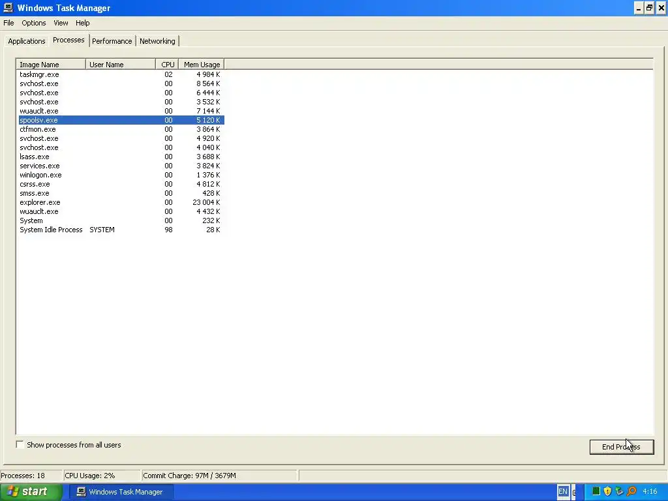
Task: Select the System Idle Process row
Action: [121, 230]
